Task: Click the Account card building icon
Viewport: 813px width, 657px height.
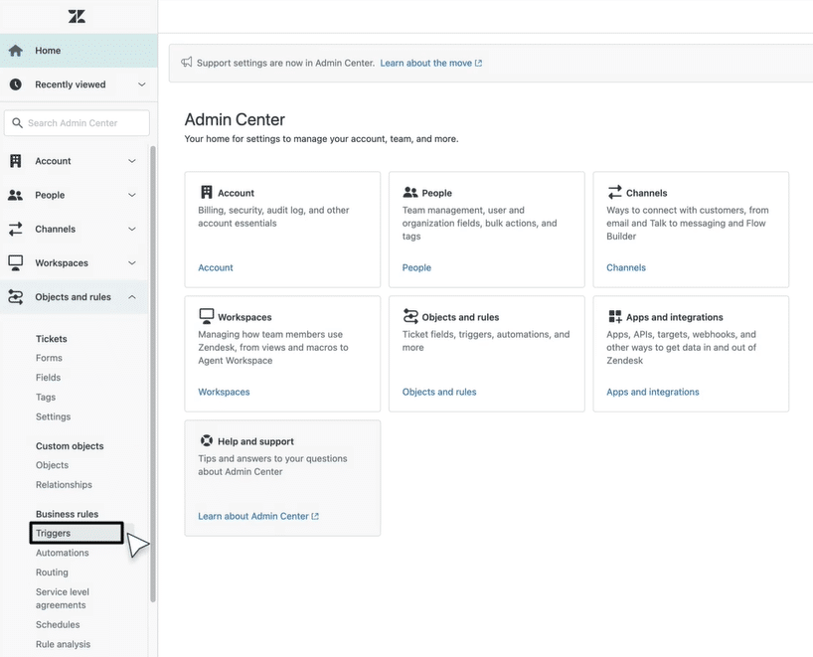Action: click(x=207, y=193)
